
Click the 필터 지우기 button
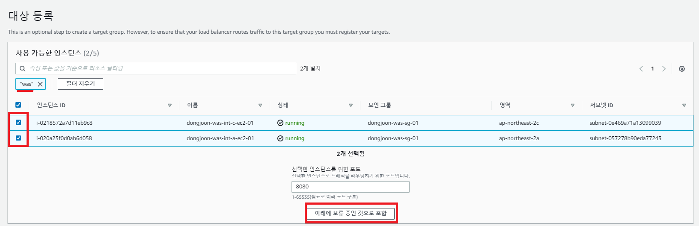(x=80, y=84)
